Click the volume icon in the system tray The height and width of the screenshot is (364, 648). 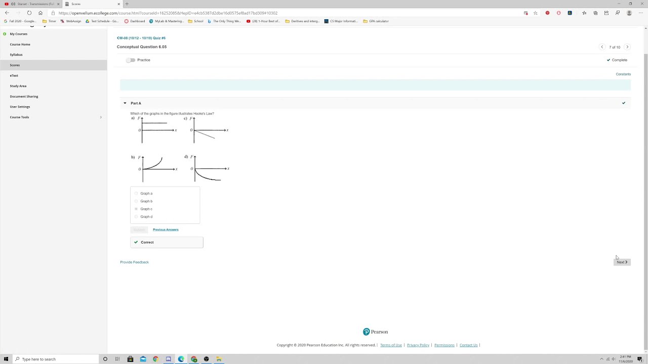click(x=614, y=359)
